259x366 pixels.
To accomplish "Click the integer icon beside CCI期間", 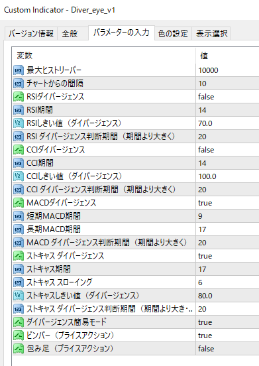I will [x=19, y=163].
